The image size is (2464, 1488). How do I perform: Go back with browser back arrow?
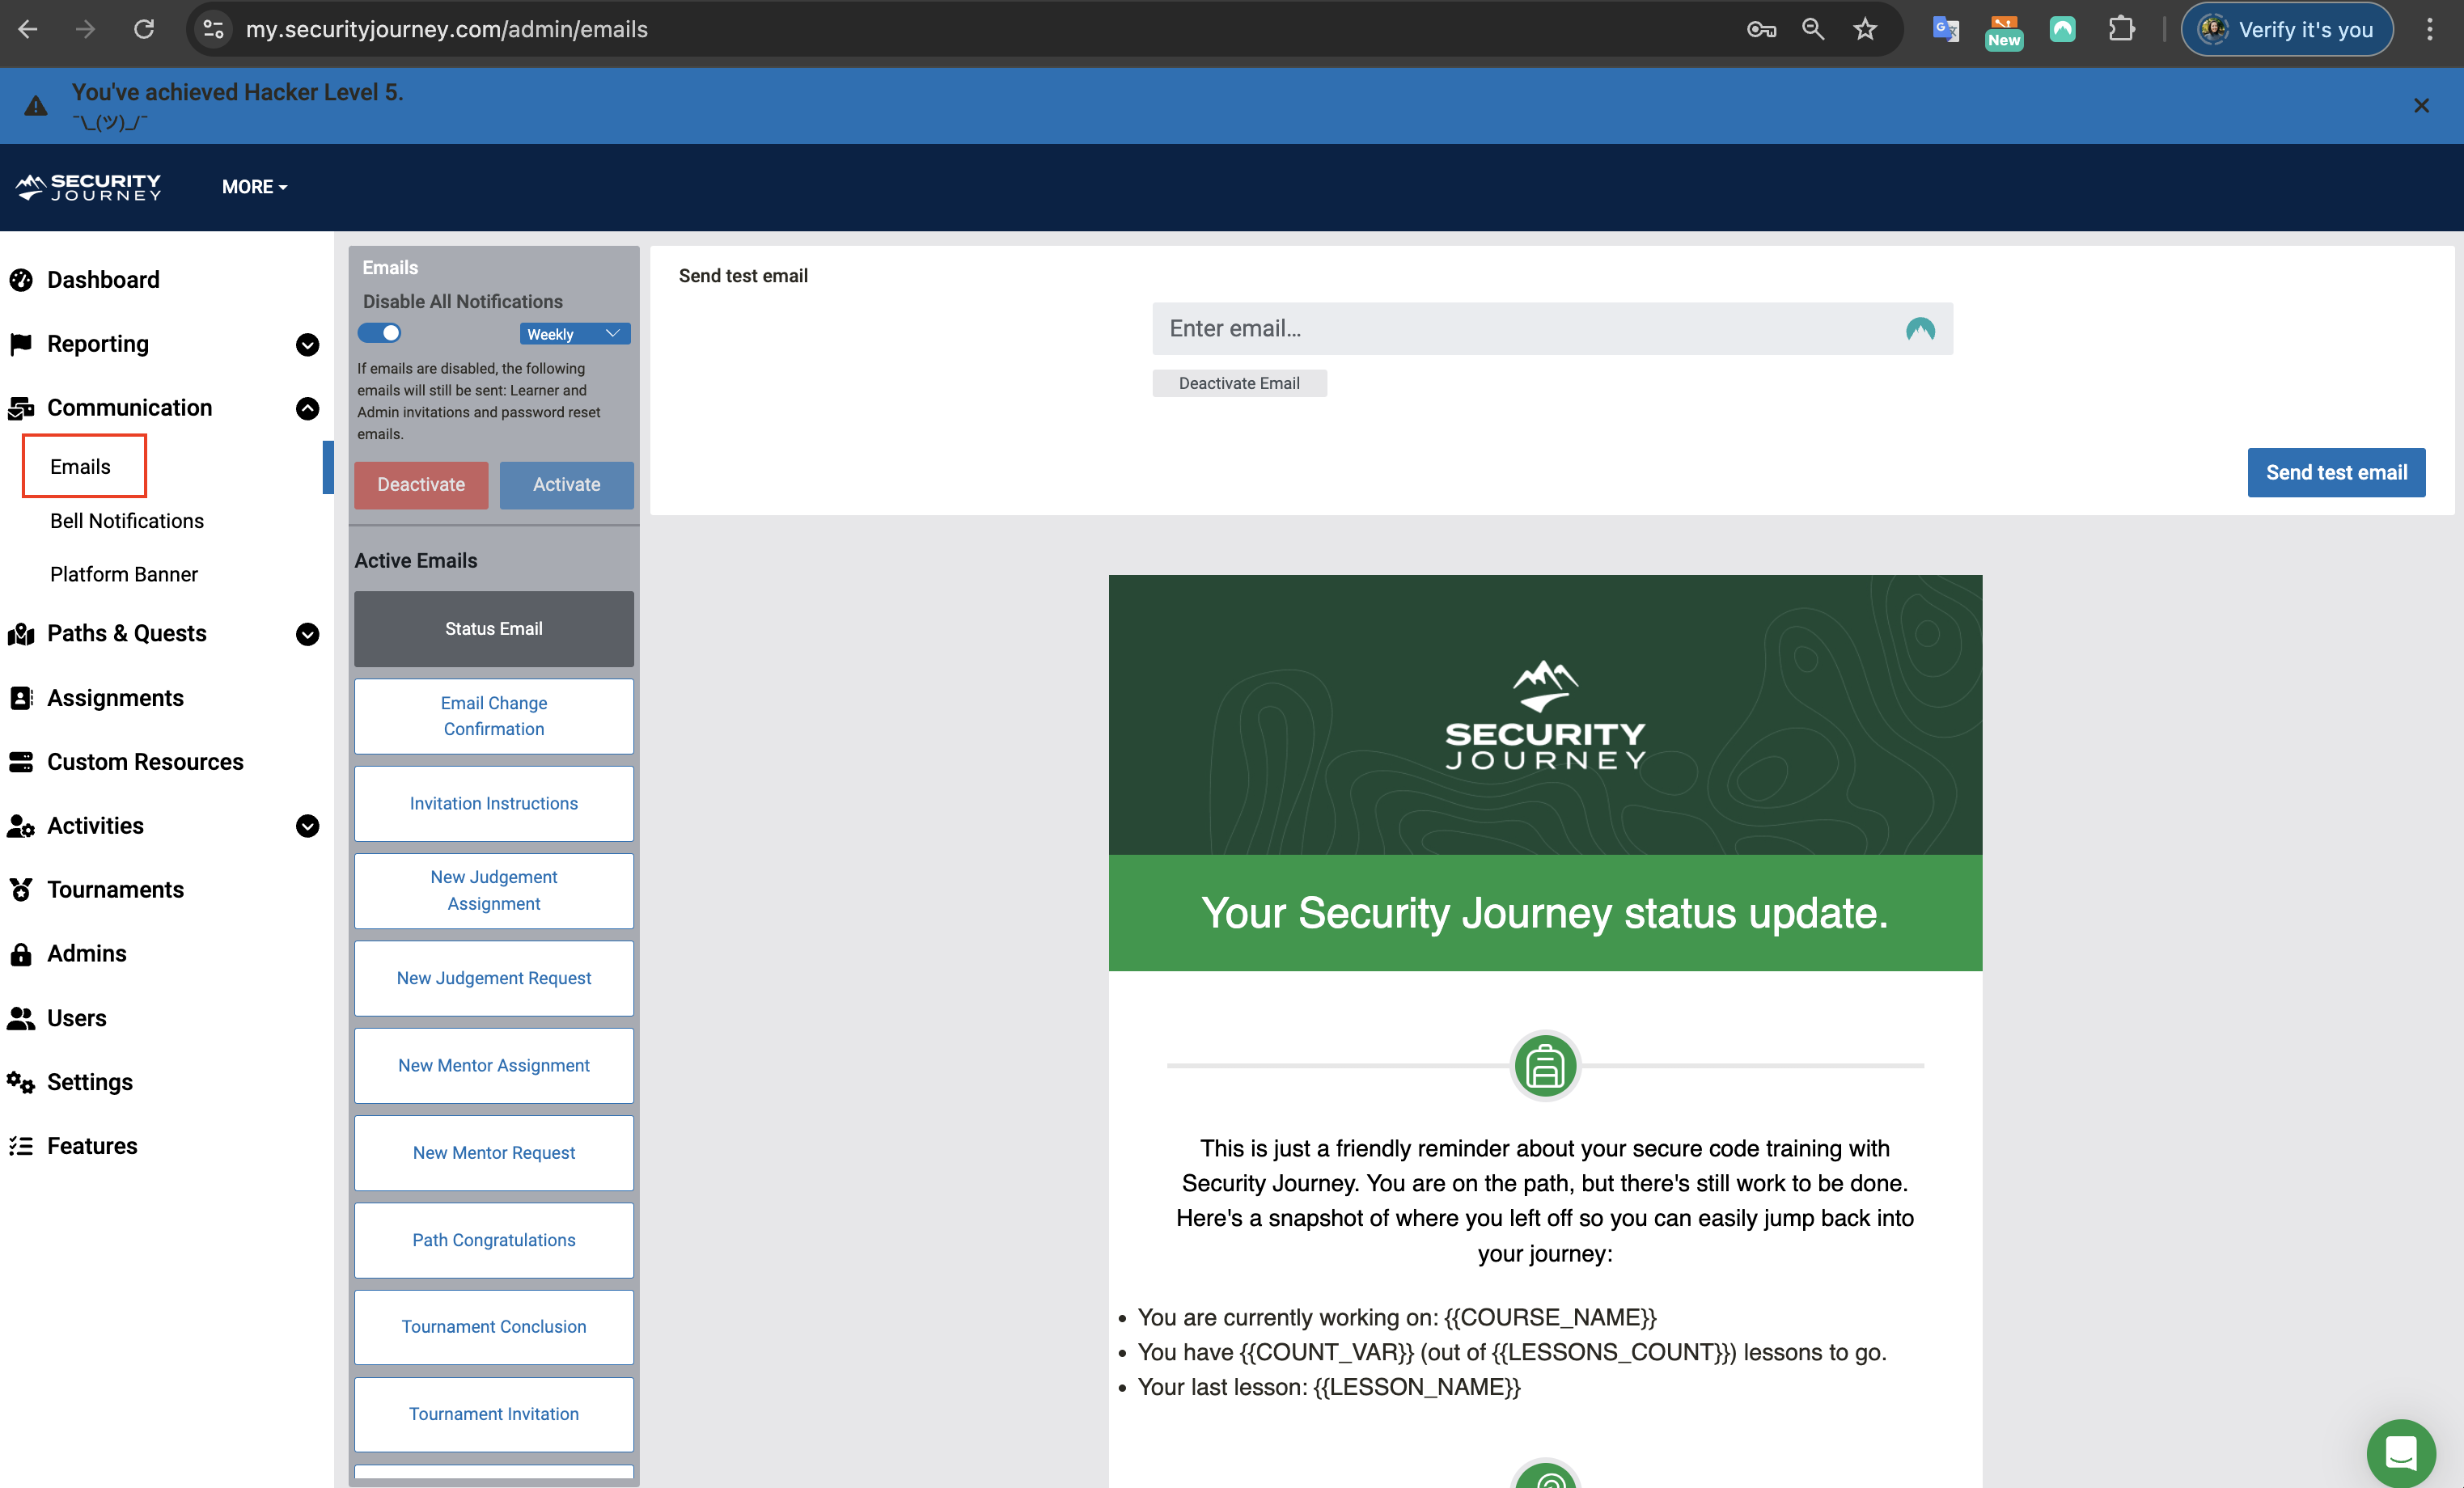[x=28, y=29]
